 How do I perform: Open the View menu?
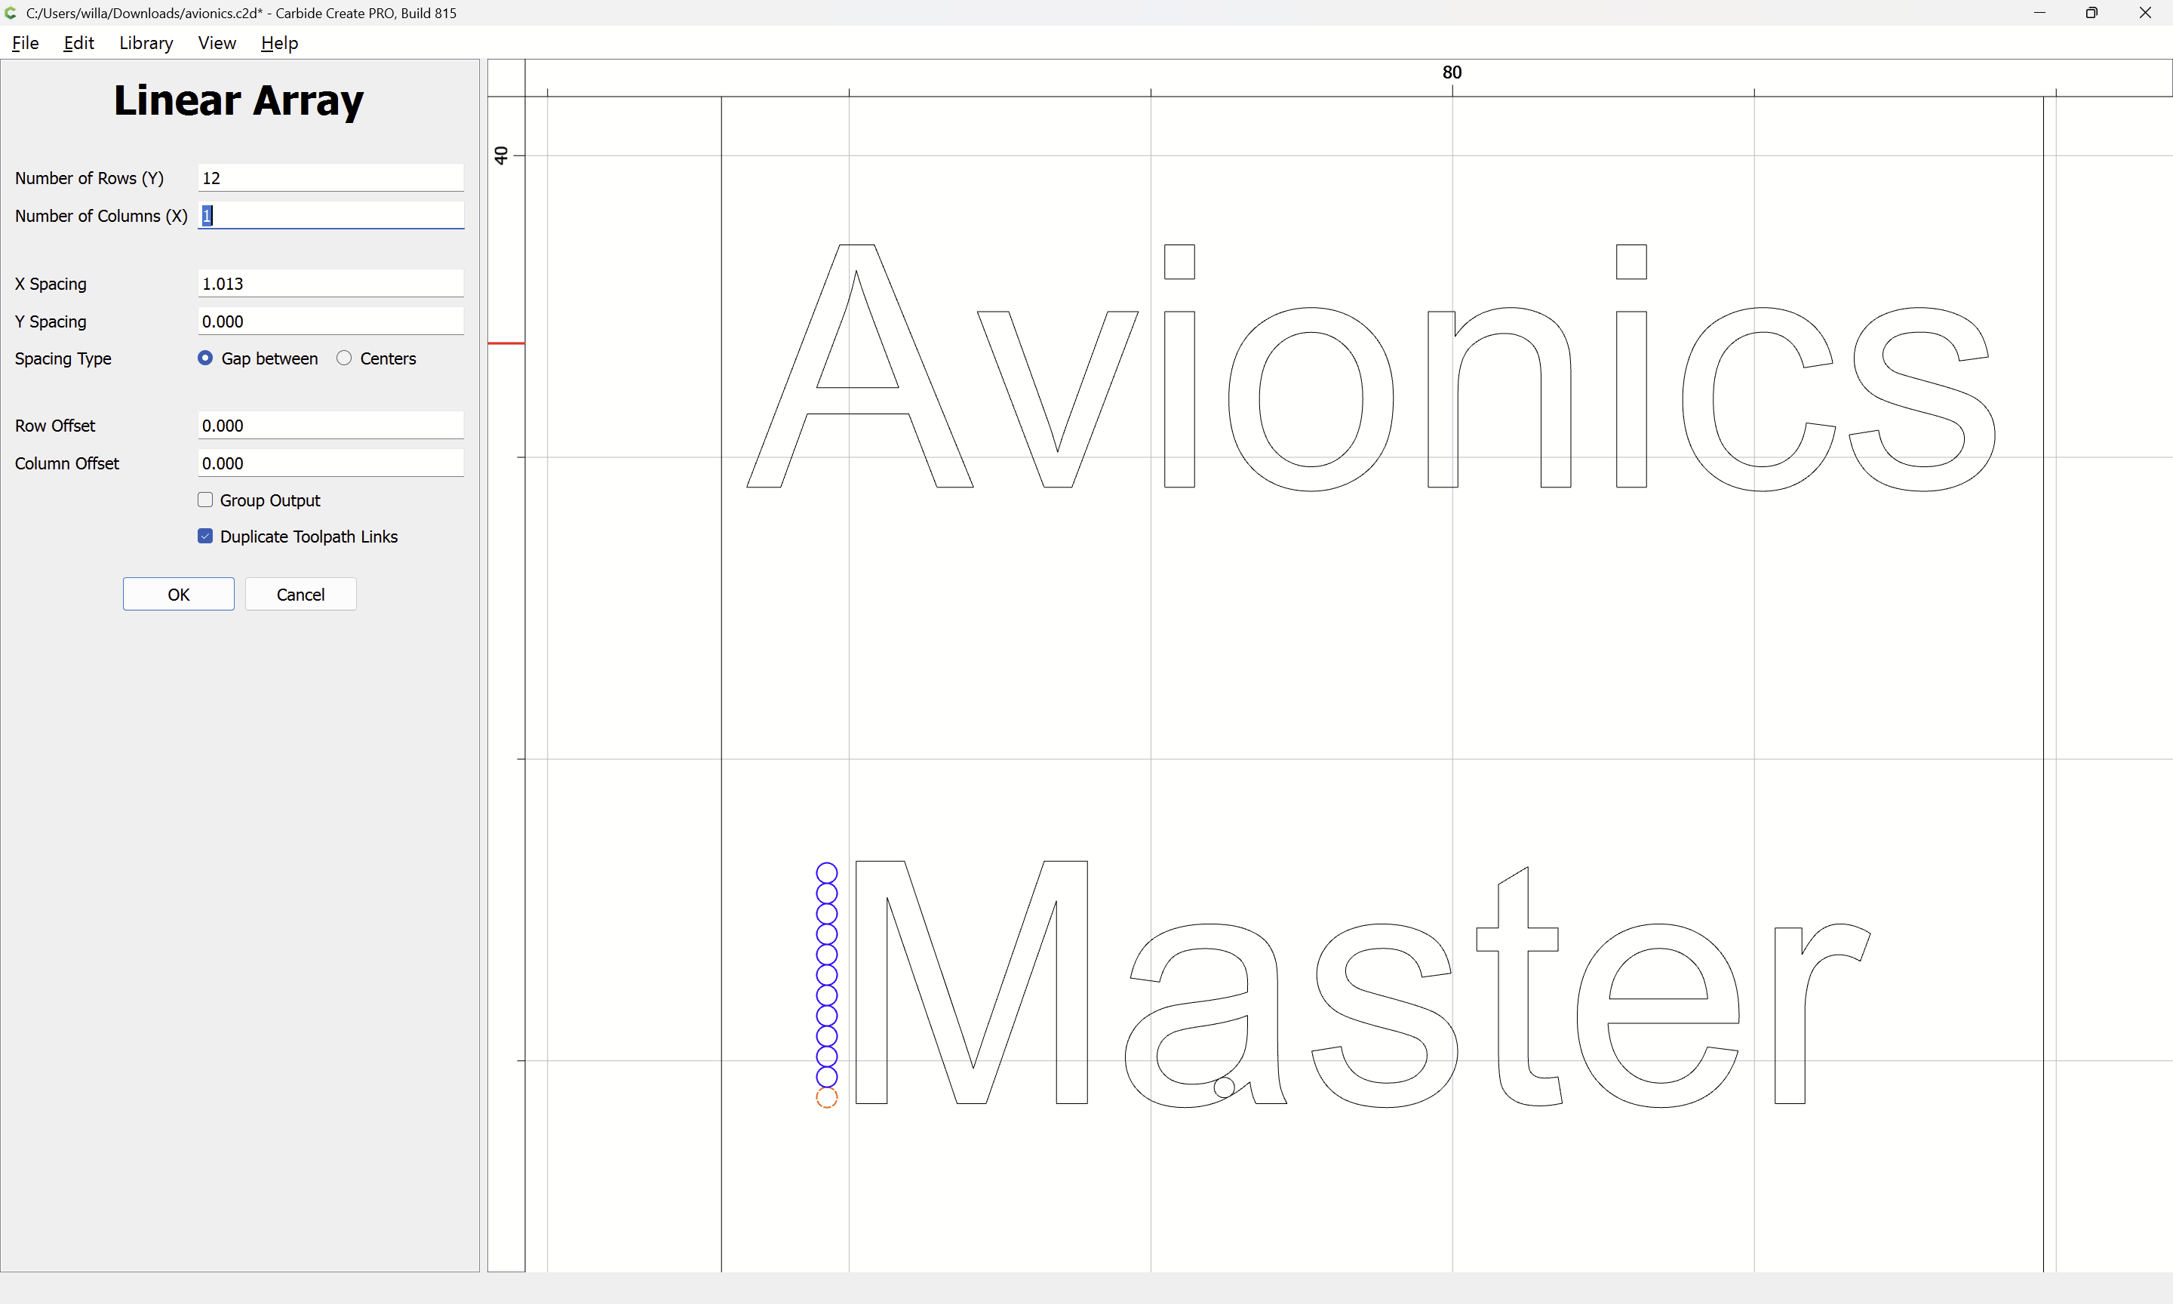click(x=217, y=43)
